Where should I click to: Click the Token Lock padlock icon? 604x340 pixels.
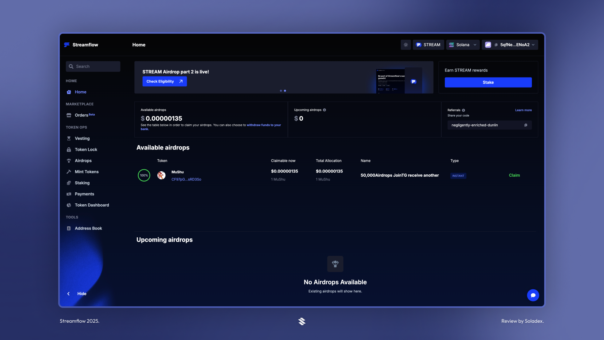69,150
